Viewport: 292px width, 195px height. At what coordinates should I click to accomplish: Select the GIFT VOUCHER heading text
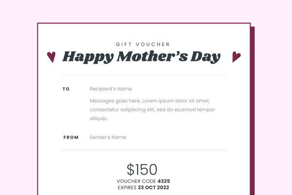[x=143, y=44]
